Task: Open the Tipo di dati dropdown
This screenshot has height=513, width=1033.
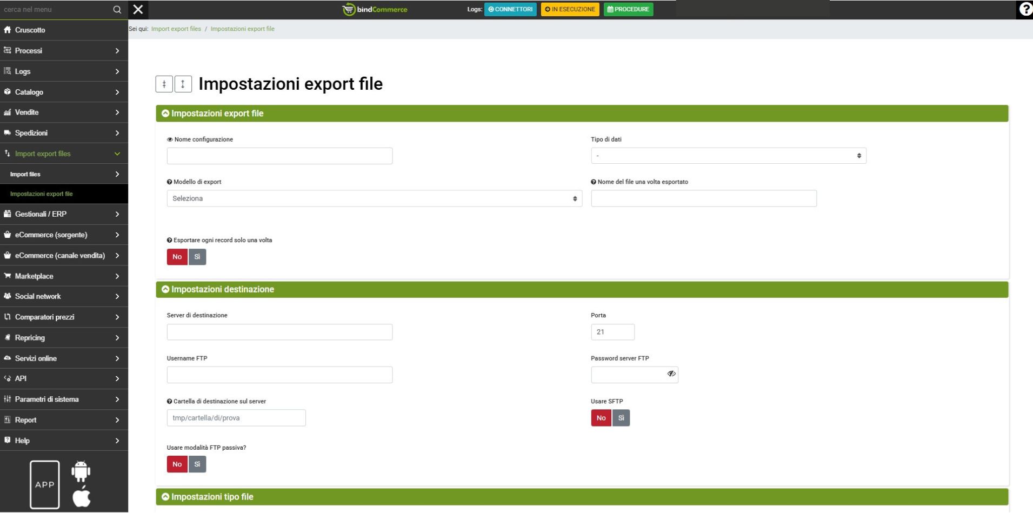Action: click(x=728, y=156)
